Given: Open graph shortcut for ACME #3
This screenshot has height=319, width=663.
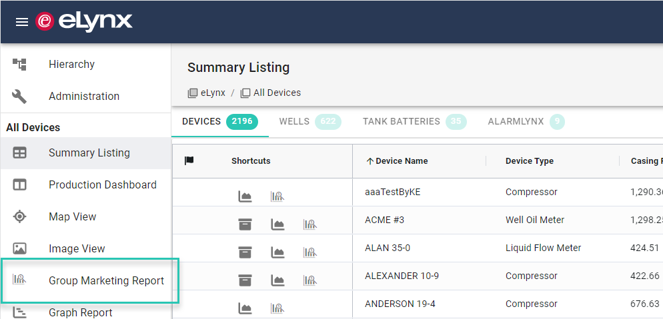Looking at the screenshot, I should point(277,224).
